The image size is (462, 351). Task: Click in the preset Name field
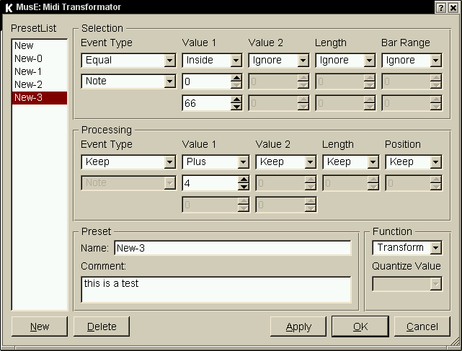coord(231,248)
